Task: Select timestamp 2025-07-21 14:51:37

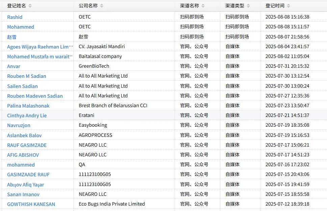Action: point(287,115)
